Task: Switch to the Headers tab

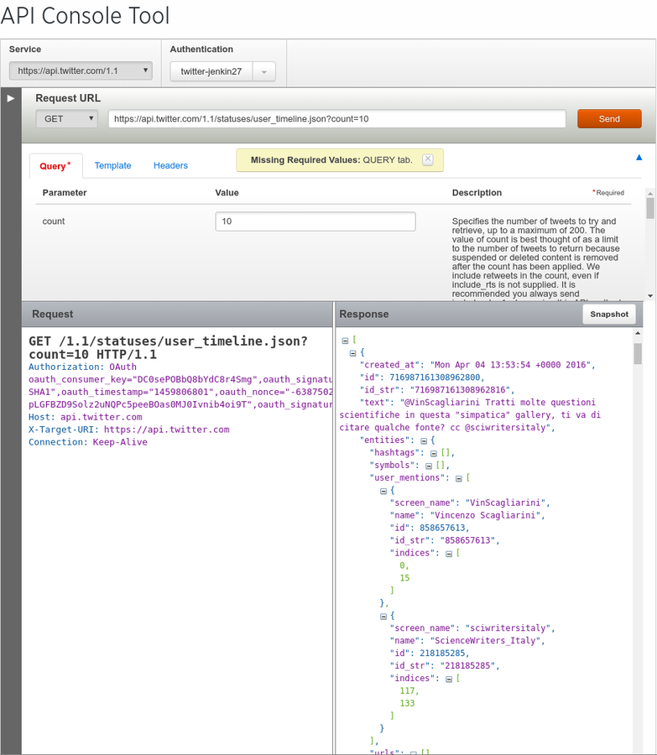Action: pyautogui.click(x=170, y=165)
